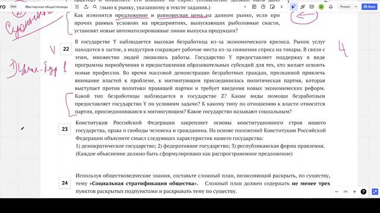Click the line «1) демократическое государство; 2) федеративное…»
This screenshot has height=213, width=380.
(200, 146)
